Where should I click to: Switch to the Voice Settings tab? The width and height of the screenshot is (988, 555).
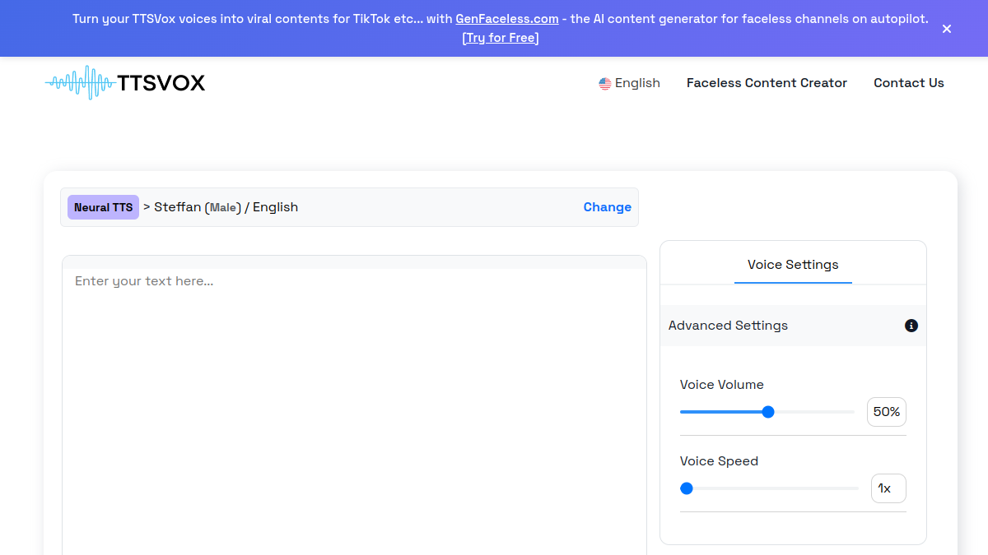click(x=793, y=265)
